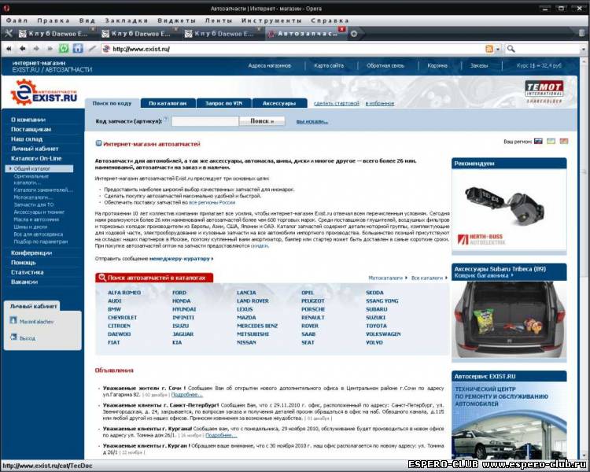Open the Файл menu
The width and height of the screenshot is (590, 472).
(x=17, y=20)
